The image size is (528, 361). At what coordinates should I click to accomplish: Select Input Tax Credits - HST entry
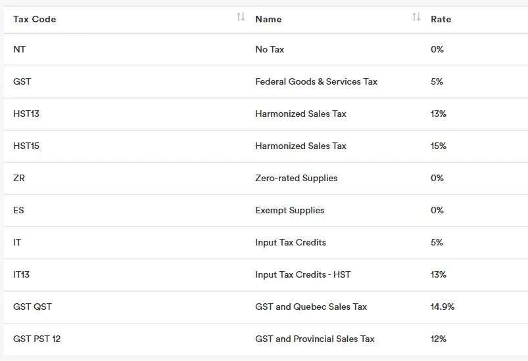tap(302, 274)
